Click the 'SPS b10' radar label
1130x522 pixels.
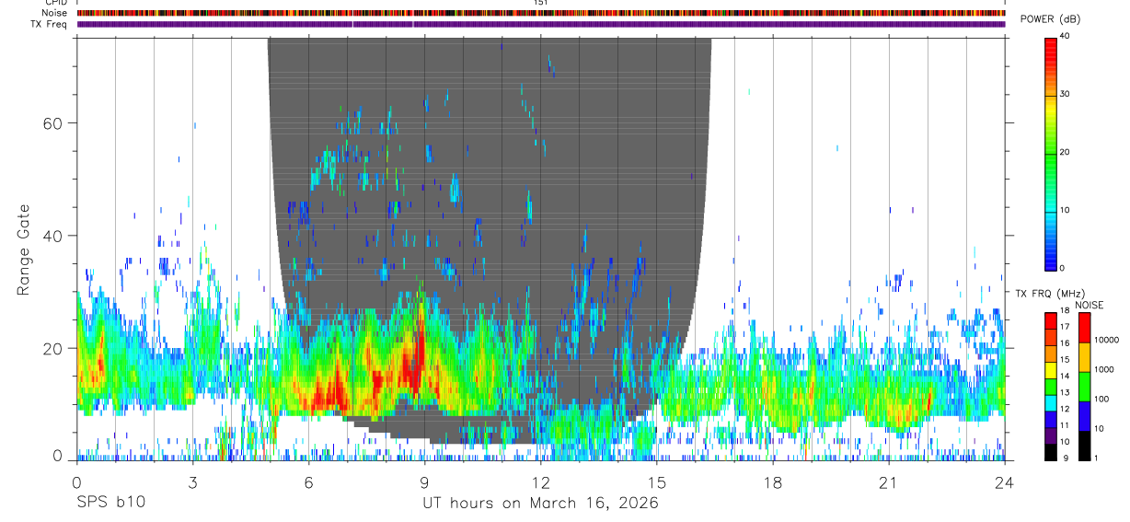click(x=110, y=503)
